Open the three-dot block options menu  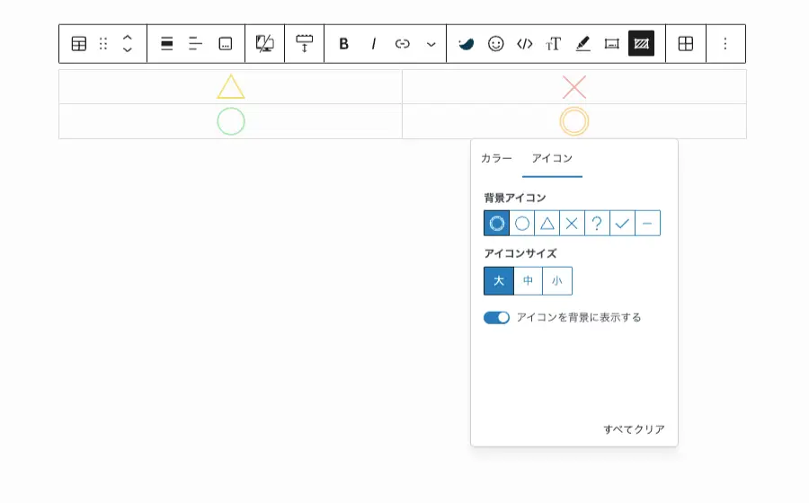click(725, 44)
